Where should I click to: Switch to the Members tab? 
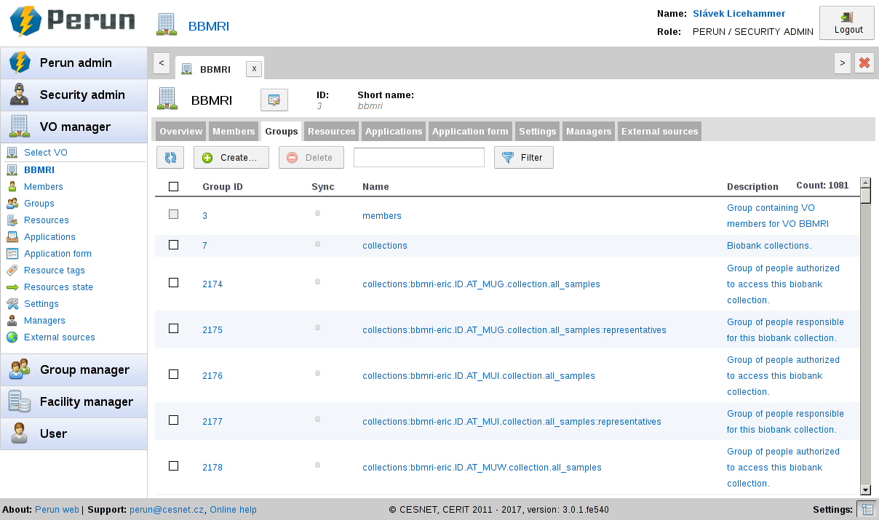(x=234, y=132)
